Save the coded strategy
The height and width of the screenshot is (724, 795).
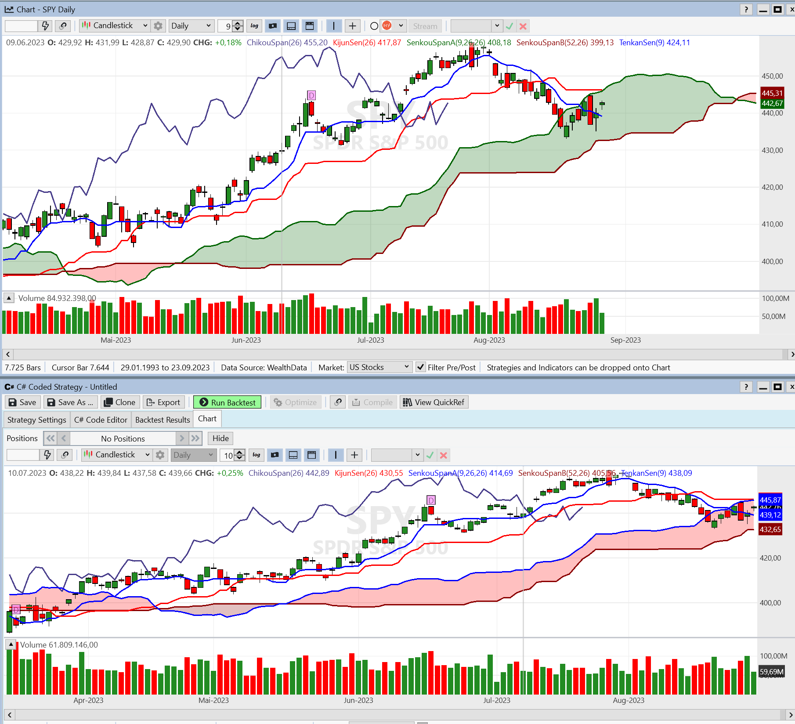(x=22, y=402)
